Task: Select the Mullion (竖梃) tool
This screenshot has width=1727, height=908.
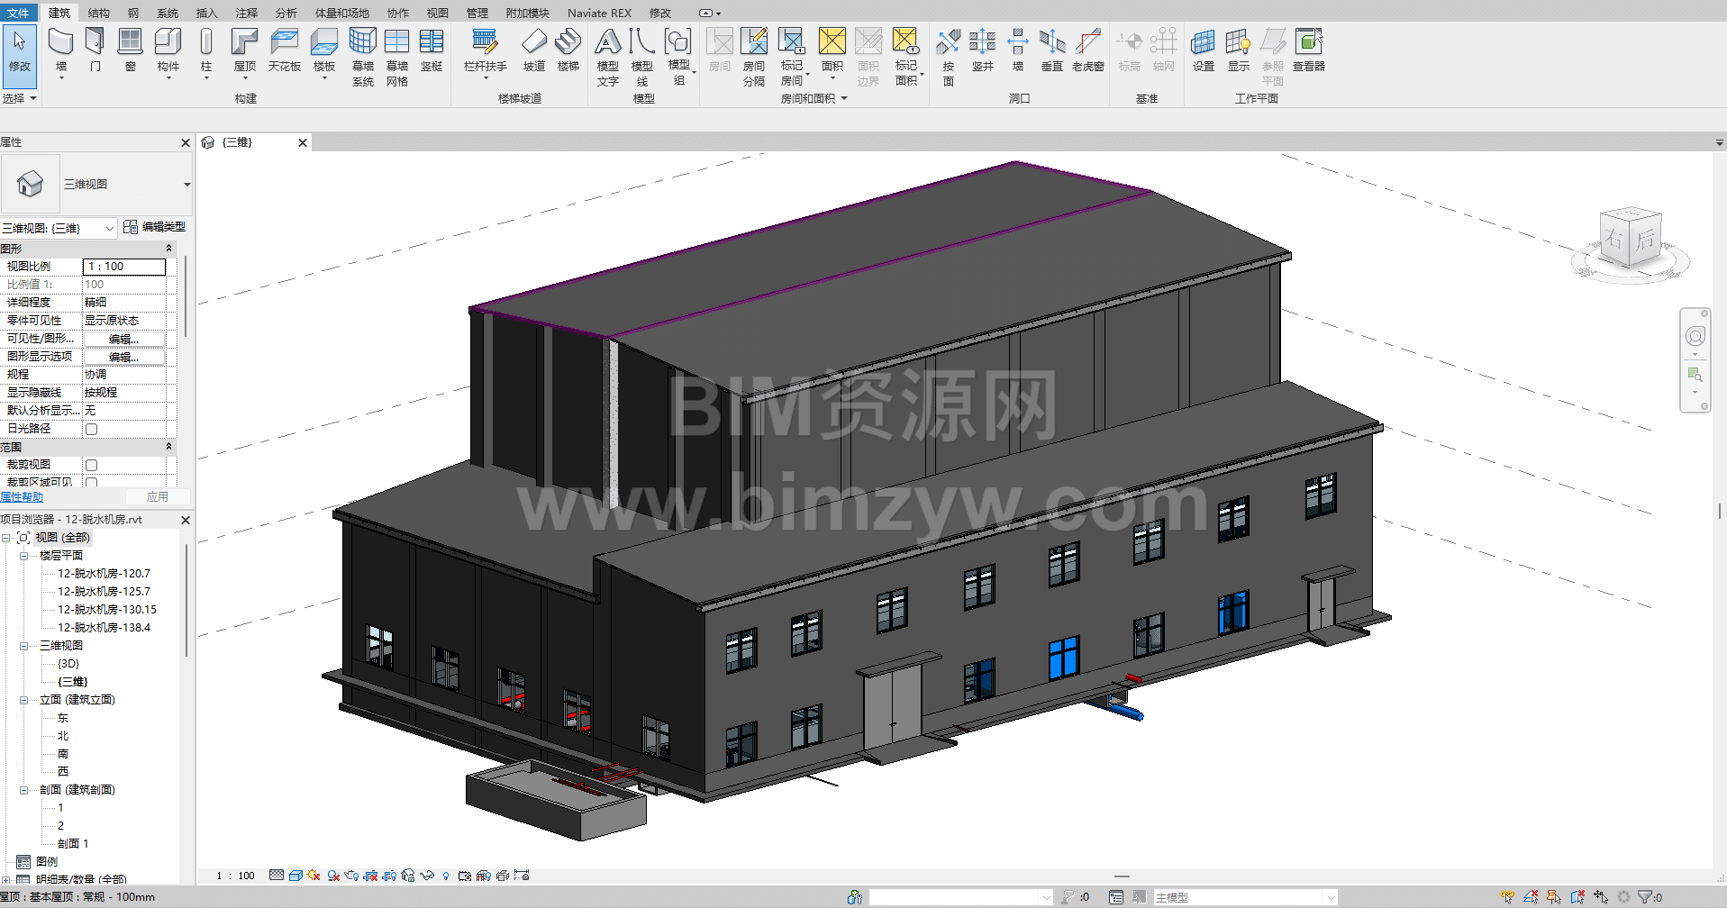Action: click(x=432, y=50)
